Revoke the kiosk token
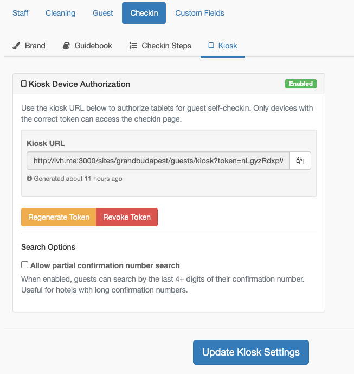 (x=127, y=217)
